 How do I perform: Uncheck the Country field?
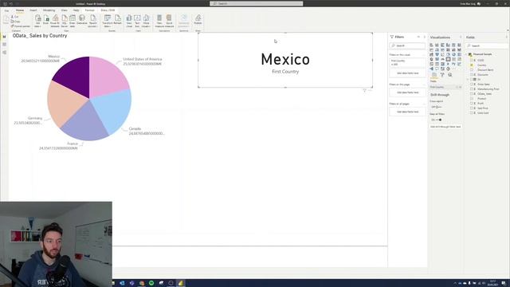[x=472, y=65]
